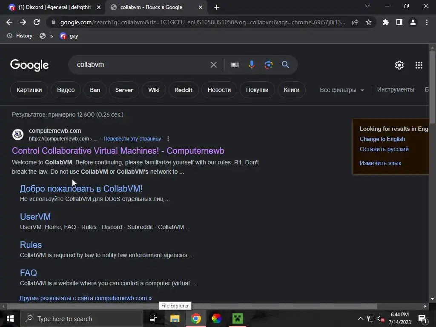Image resolution: width=436 pixels, height=327 pixels.
Task: Show more results from computernewb.com
Action: (x=86, y=298)
